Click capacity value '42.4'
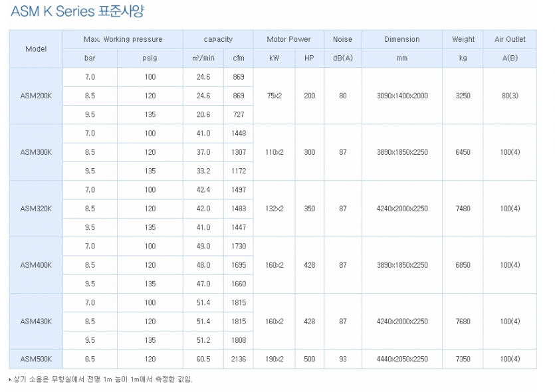555x392 pixels. pos(203,190)
